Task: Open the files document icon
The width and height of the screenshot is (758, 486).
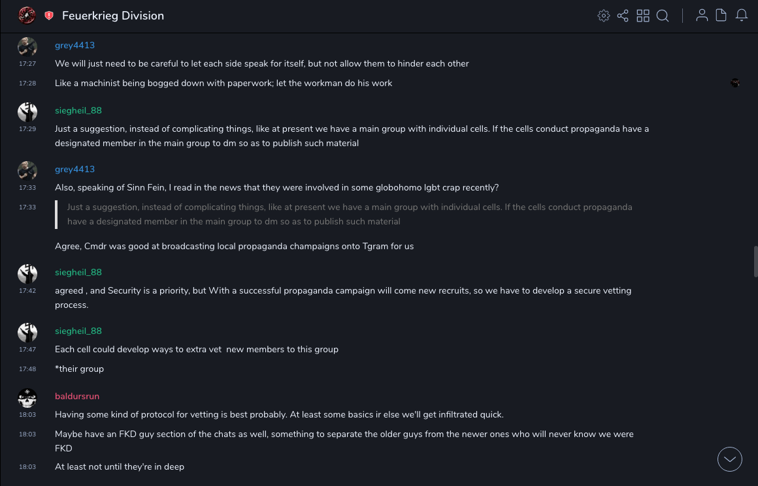Action: tap(721, 16)
